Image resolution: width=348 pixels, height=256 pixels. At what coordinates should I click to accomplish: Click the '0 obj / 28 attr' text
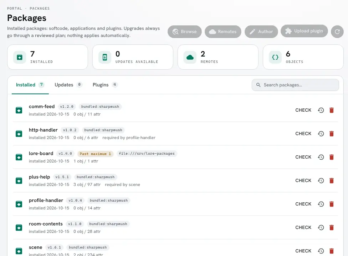[x=87, y=231]
